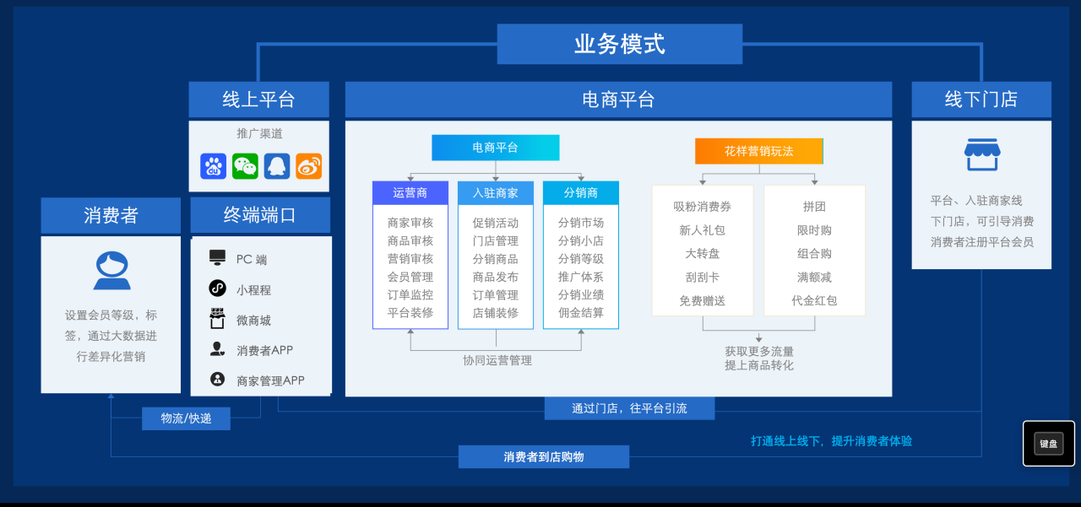This screenshot has height=507, width=1081.
Task: Click 满额减 item
Action: tap(814, 277)
